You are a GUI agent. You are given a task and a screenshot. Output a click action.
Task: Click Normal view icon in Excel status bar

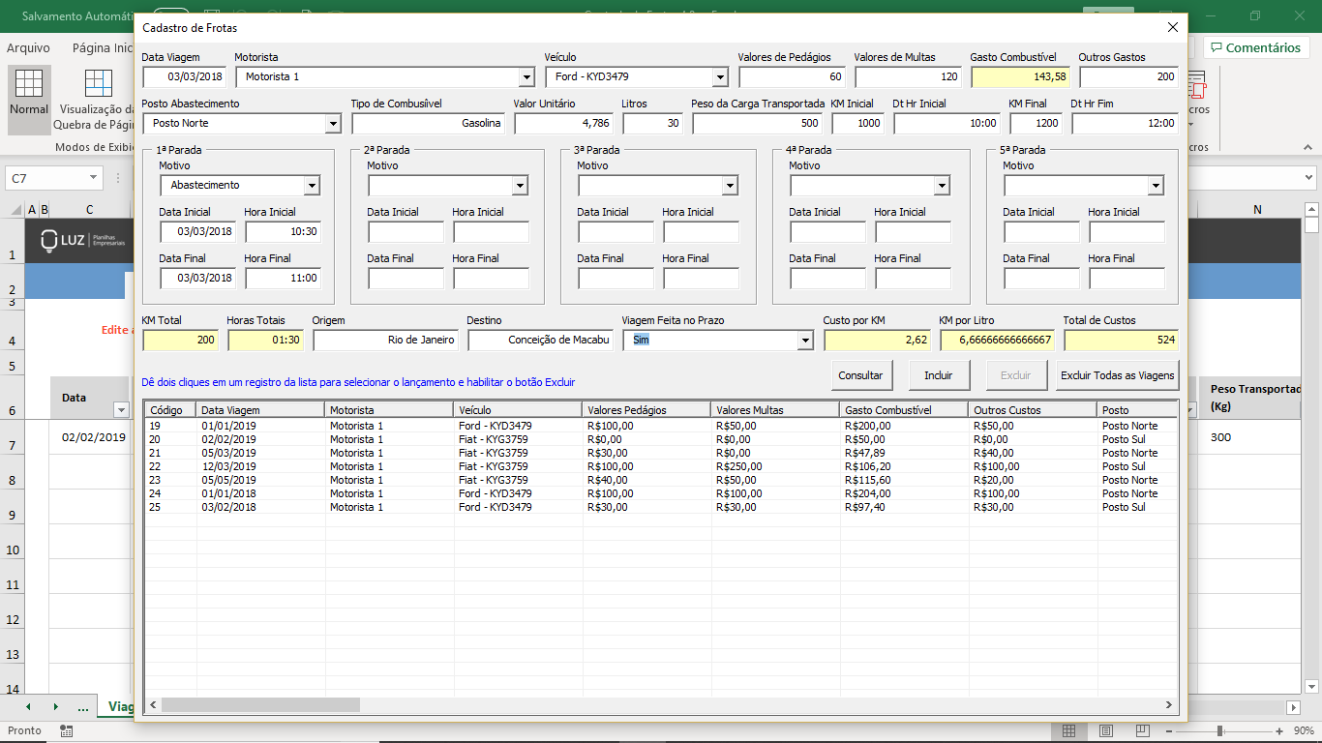pos(1069,730)
